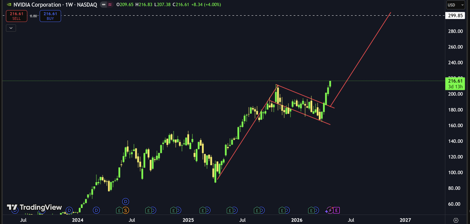Click the 160.00 price axis label

tap(456, 125)
